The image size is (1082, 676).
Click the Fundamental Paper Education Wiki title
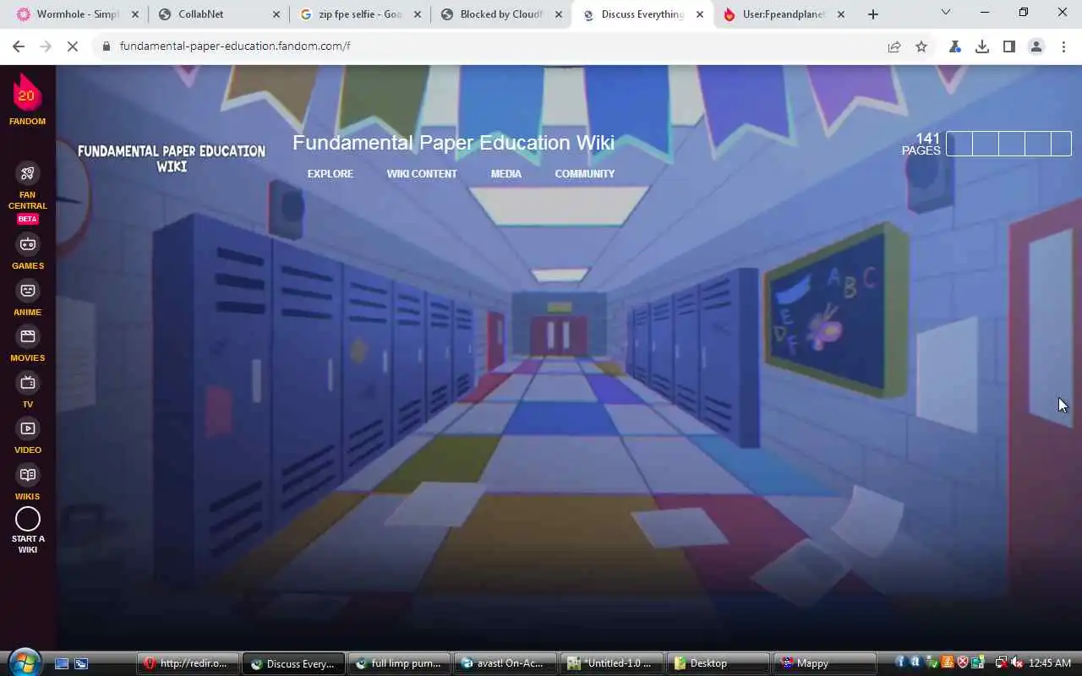click(x=453, y=143)
